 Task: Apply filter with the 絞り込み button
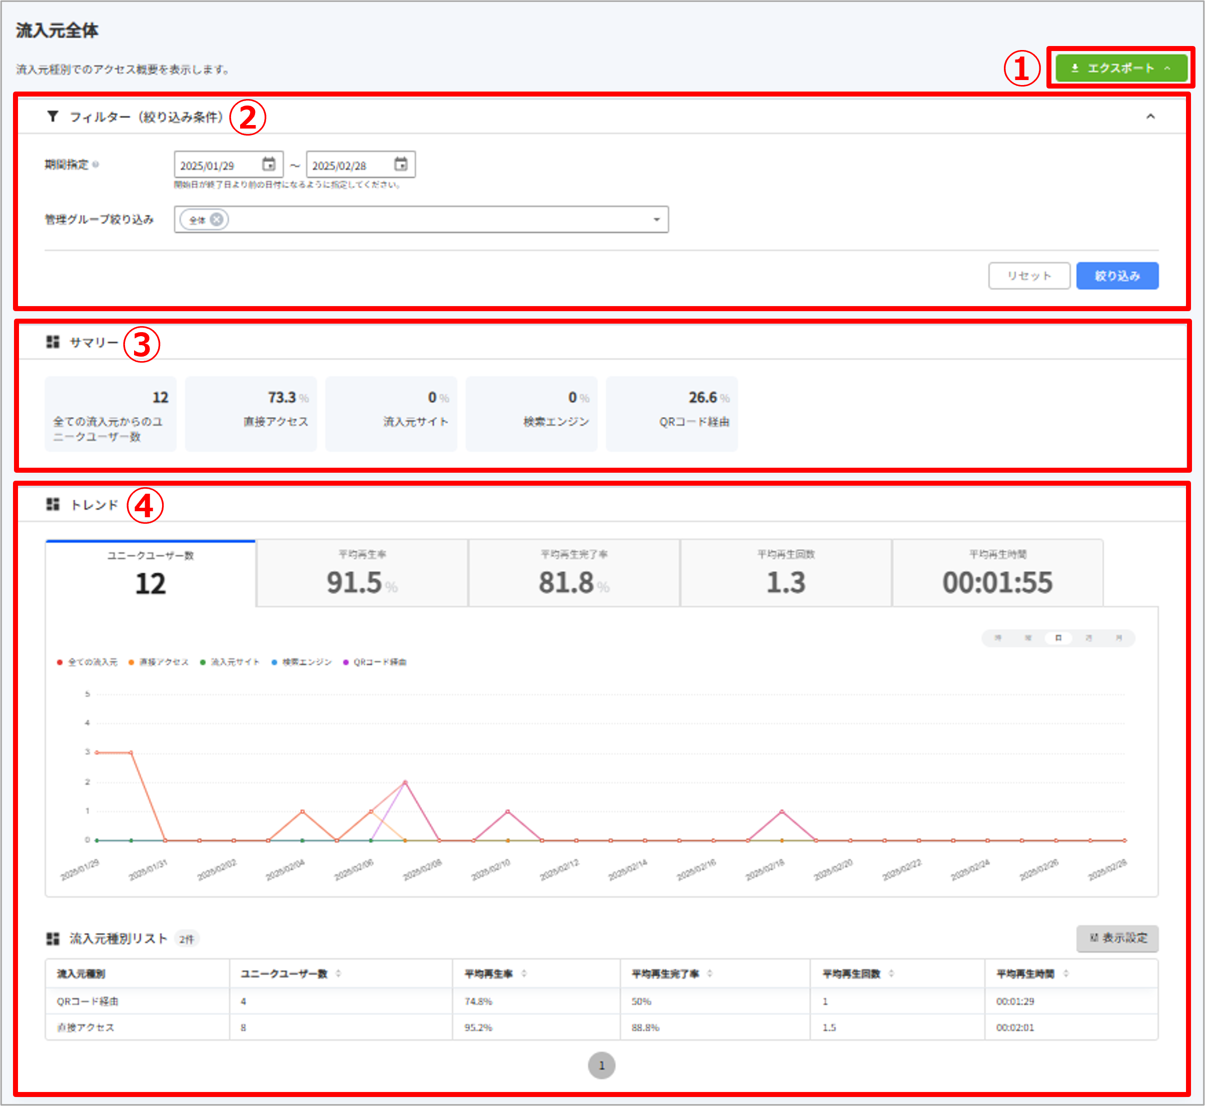pyautogui.click(x=1116, y=276)
